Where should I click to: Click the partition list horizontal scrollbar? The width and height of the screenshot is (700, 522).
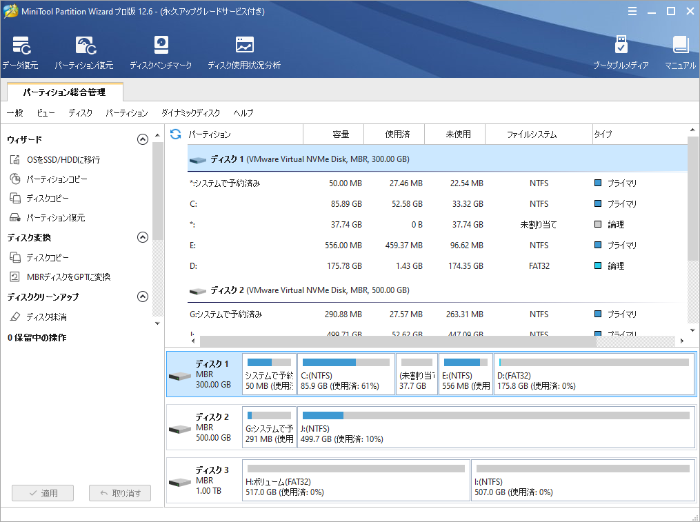coord(398,341)
